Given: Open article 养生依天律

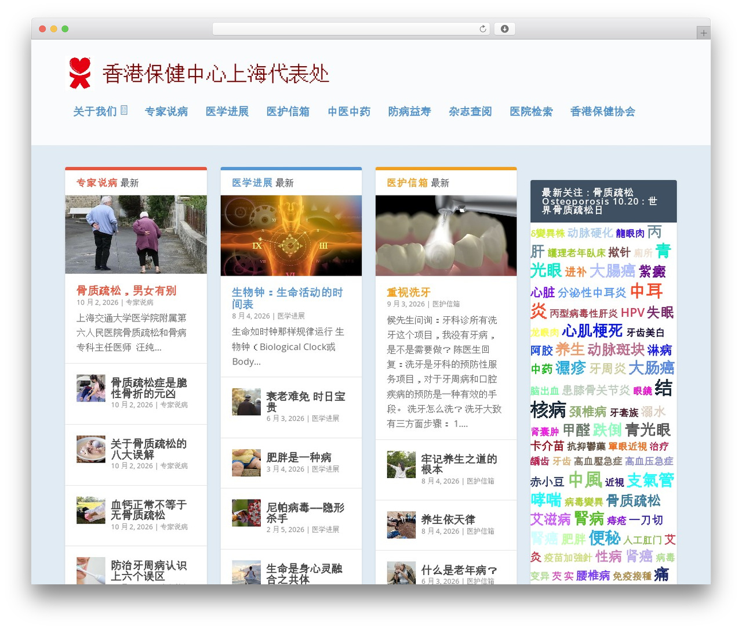Looking at the screenshot, I should point(448,519).
